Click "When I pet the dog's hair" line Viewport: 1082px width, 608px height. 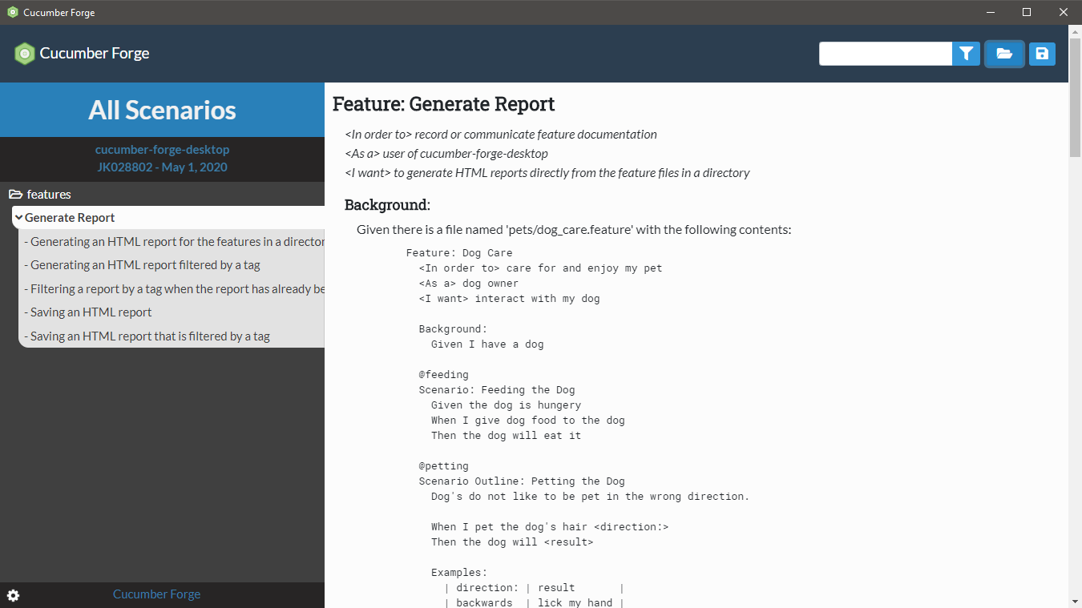point(550,527)
